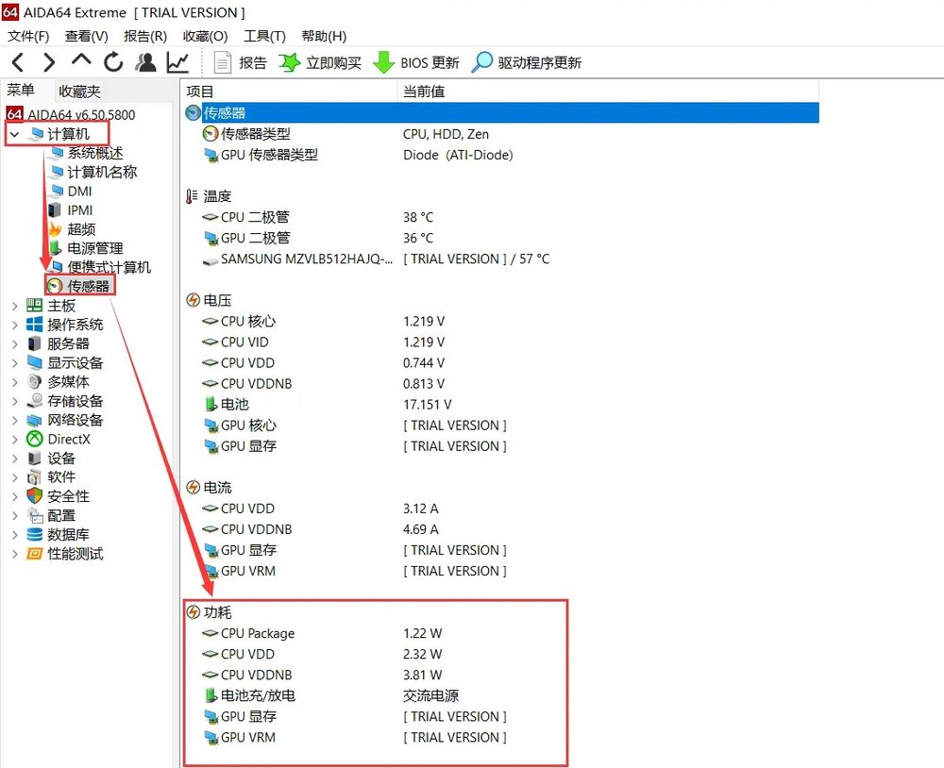Viewport: 944px width, 768px height.
Task: Expand the 网络设备 tree node
Action: 15,420
